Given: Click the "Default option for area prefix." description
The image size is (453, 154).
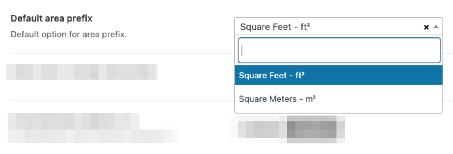Looking at the screenshot, I should pyautogui.click(x=69, y=34).
